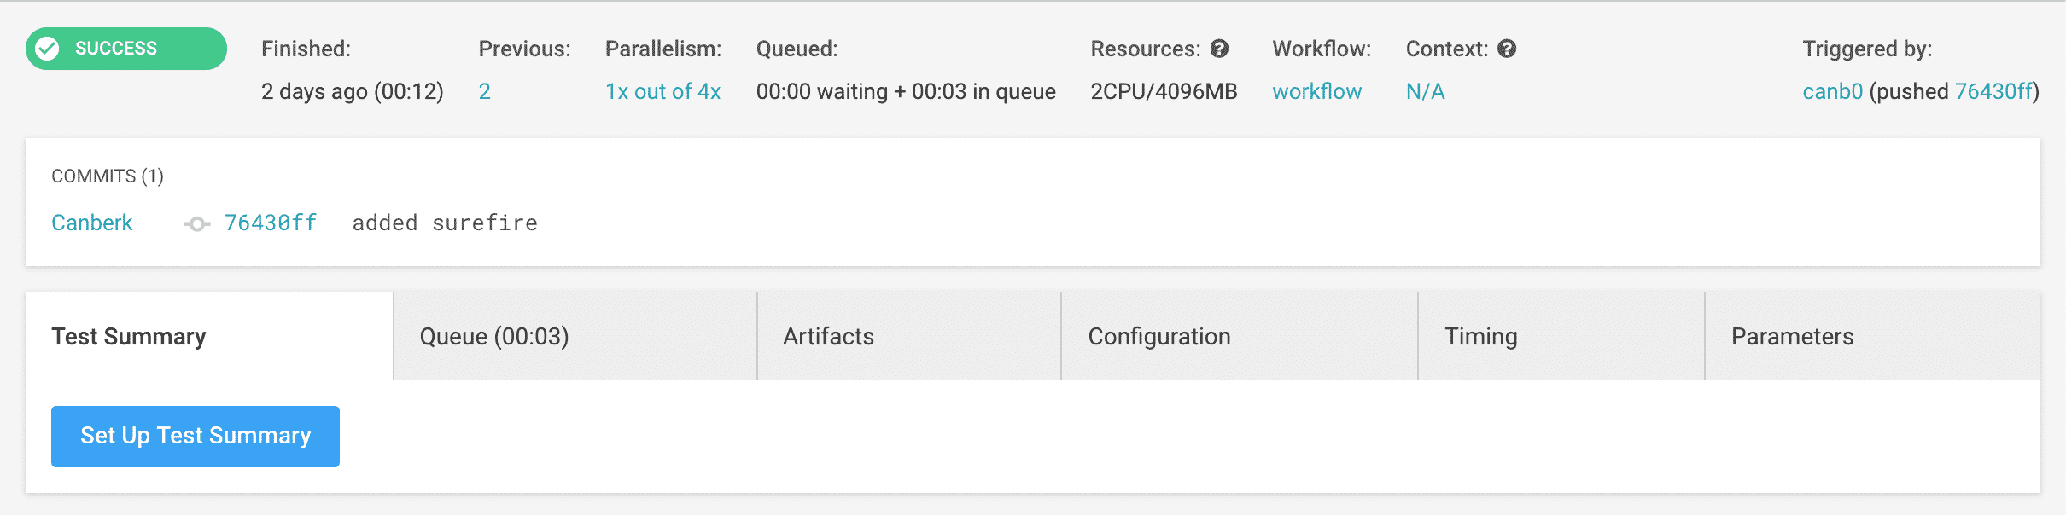
Task: Open the workflow link
Action: click(1317, 91)
